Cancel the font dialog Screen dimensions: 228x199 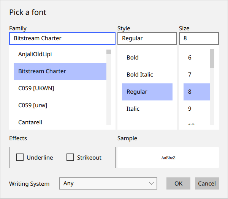point(207,183)
